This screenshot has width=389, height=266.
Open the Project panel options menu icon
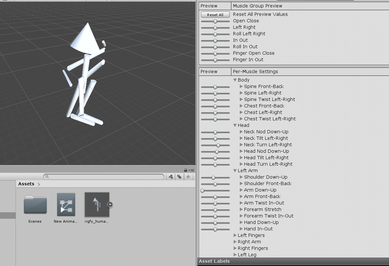pos(192,170)
